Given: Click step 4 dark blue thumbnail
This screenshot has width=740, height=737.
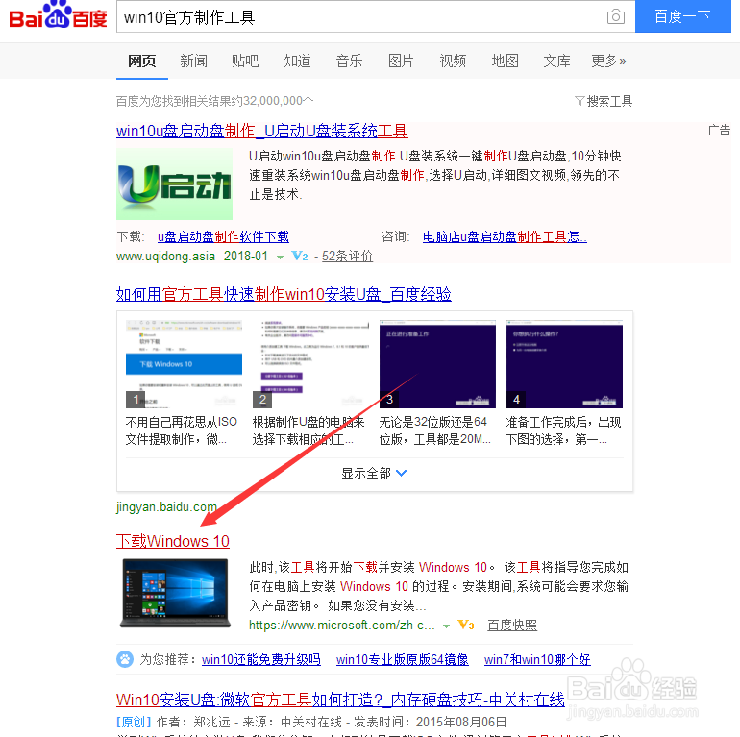Looking at the screenshot, I should (564, 364).
